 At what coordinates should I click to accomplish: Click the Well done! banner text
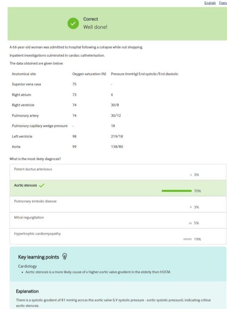click(x=95, y=27)
